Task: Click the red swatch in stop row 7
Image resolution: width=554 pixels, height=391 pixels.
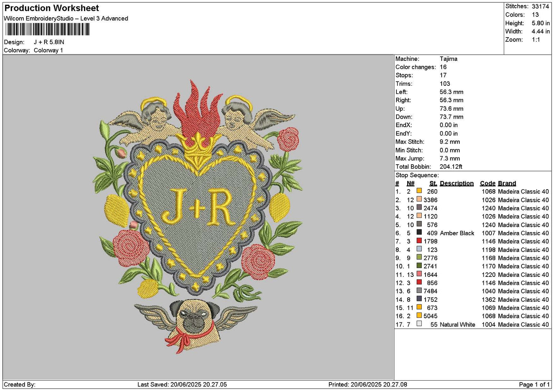Action: point(419,240)
